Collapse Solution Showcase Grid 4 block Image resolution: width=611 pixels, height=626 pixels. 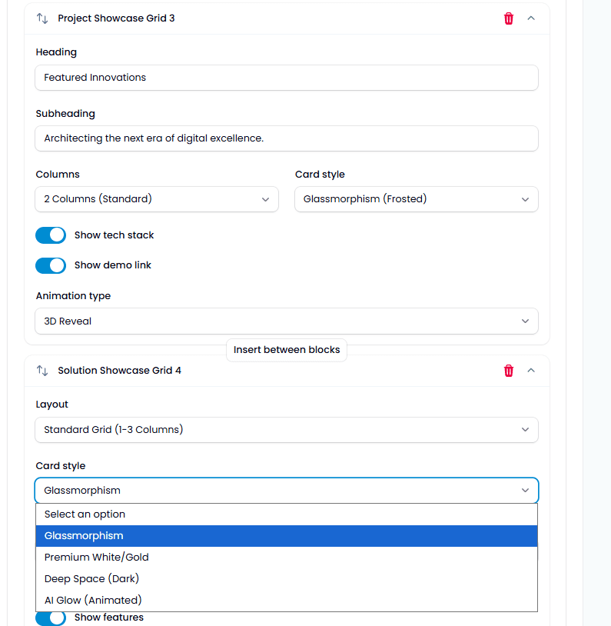[x=531, y=370]
